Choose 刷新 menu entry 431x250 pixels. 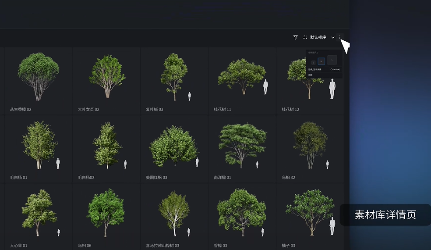click(x=324, y=75)
